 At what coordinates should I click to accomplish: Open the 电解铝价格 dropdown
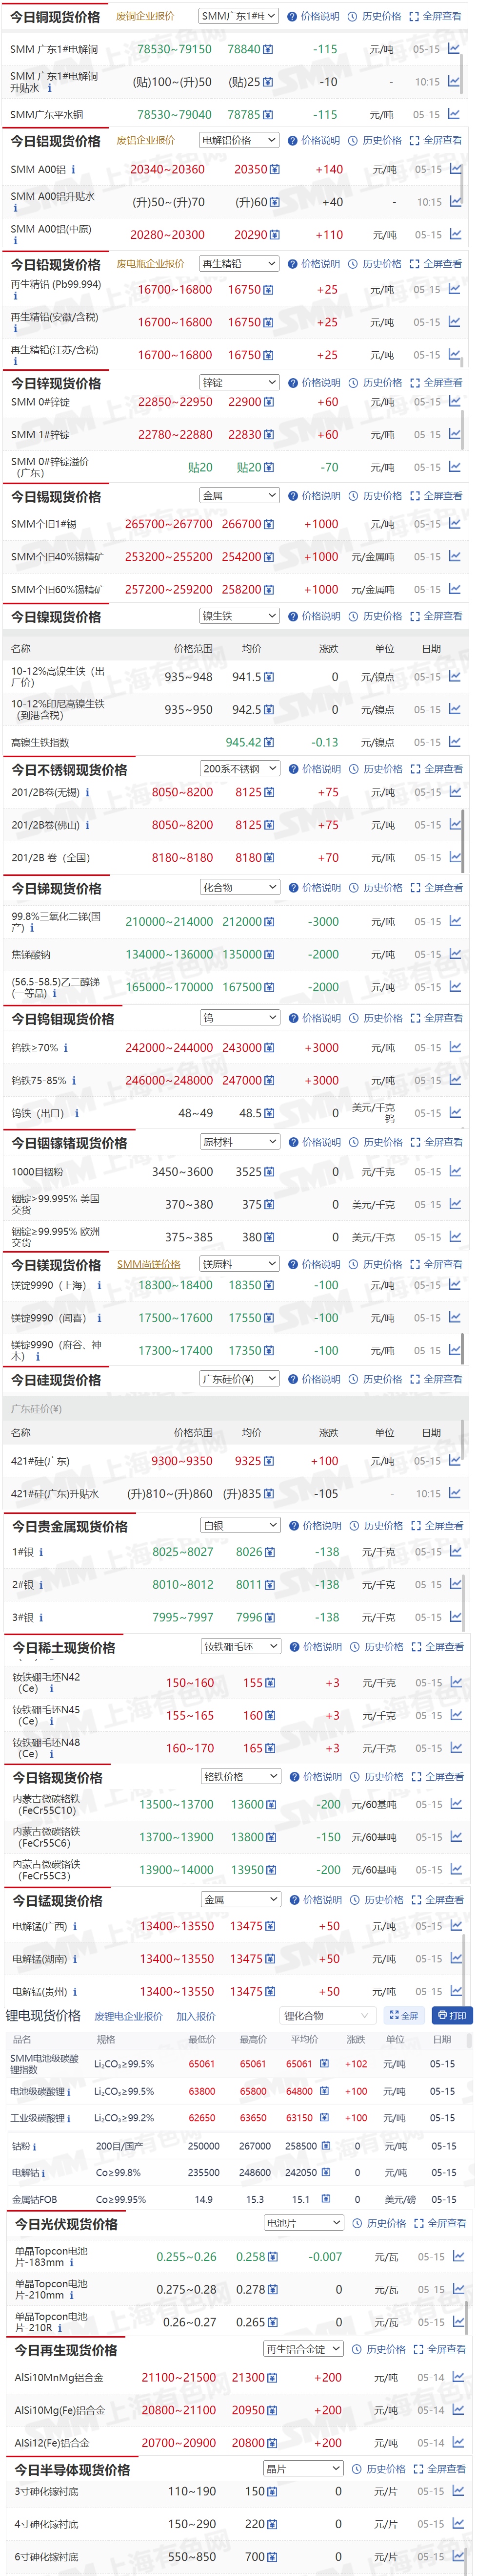click(238, 140)
